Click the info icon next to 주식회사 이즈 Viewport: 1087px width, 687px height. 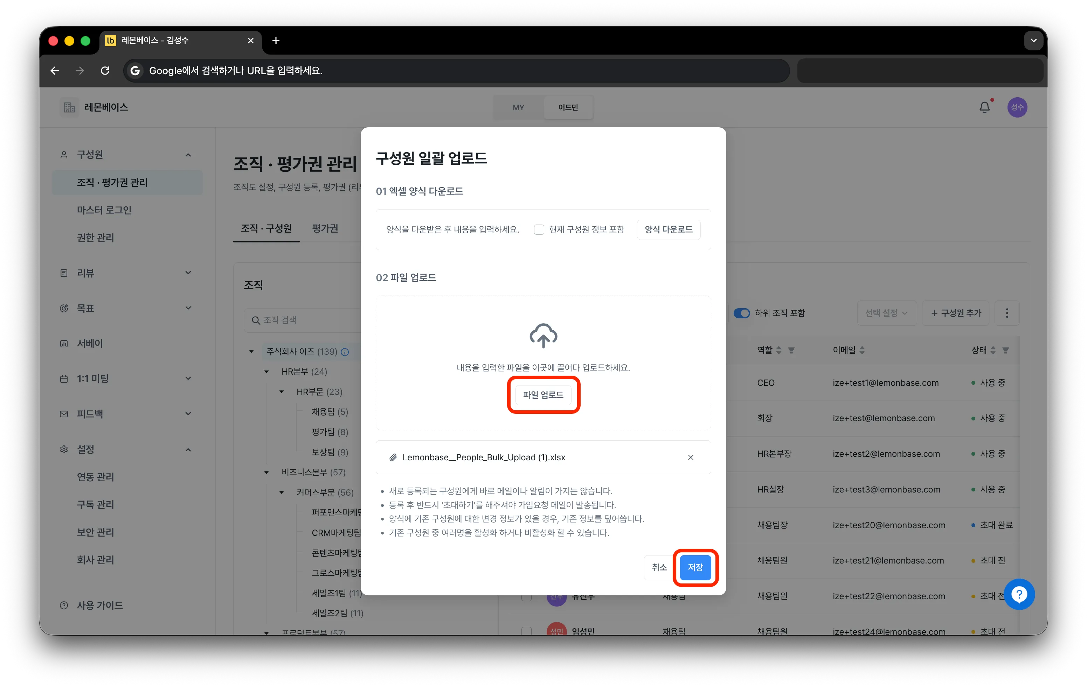345,352
